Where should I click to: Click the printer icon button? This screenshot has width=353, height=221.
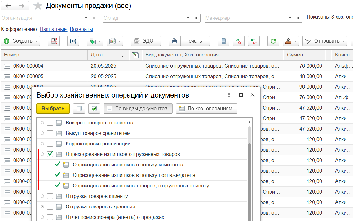(x=174, y=41)
